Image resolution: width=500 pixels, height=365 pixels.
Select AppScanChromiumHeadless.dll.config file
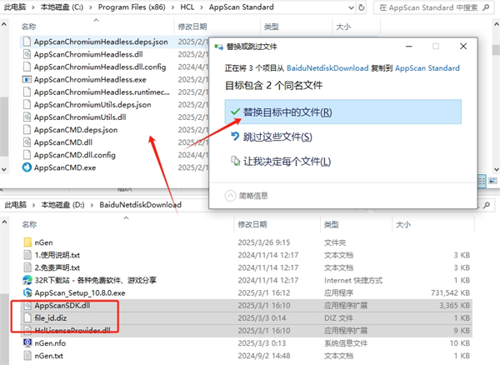point(100,67)
